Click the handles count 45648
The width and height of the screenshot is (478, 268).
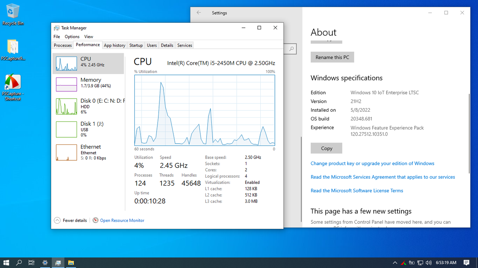(x=191, y=183)
